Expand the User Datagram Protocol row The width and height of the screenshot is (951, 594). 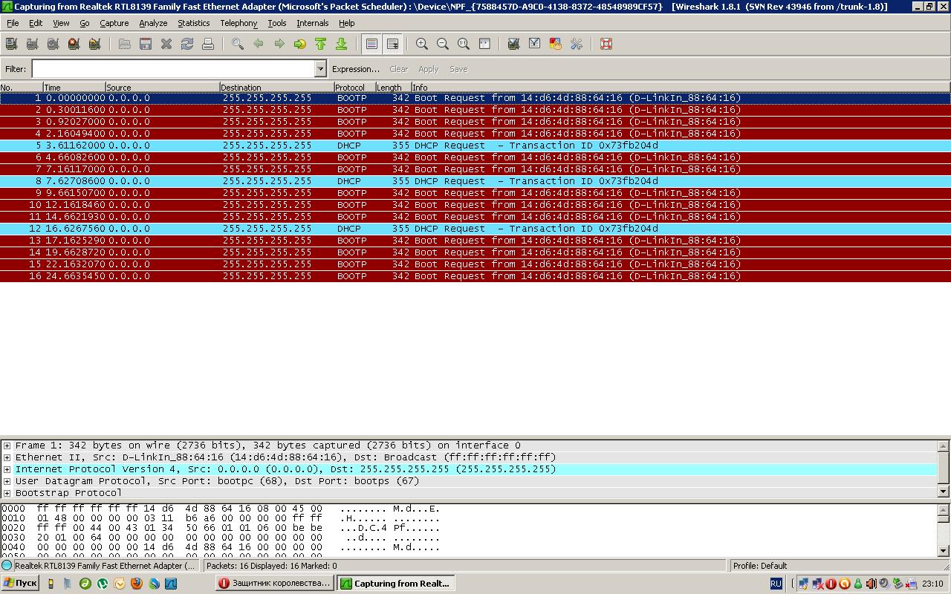(x=7, y=481)
